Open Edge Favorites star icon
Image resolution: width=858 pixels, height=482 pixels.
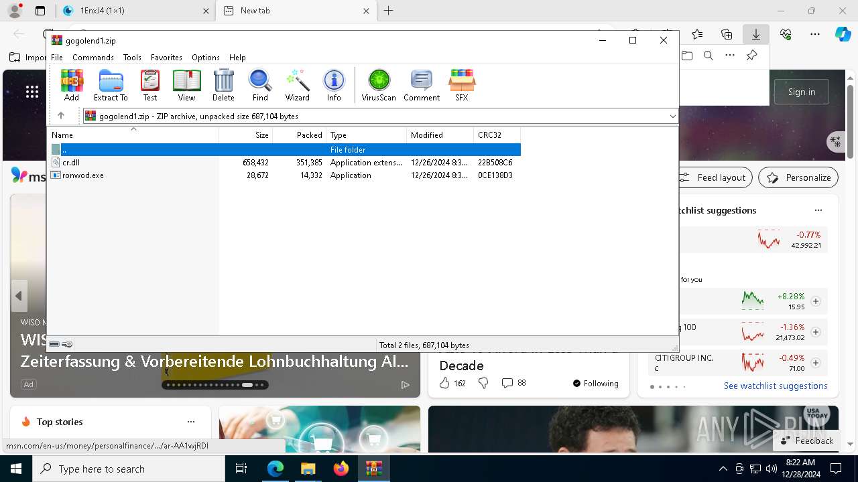point(697,34)
